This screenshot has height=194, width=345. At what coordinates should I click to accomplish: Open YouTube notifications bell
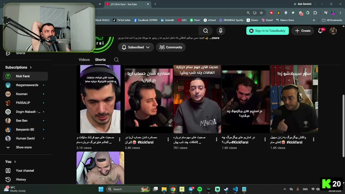[x=320, y=31]
